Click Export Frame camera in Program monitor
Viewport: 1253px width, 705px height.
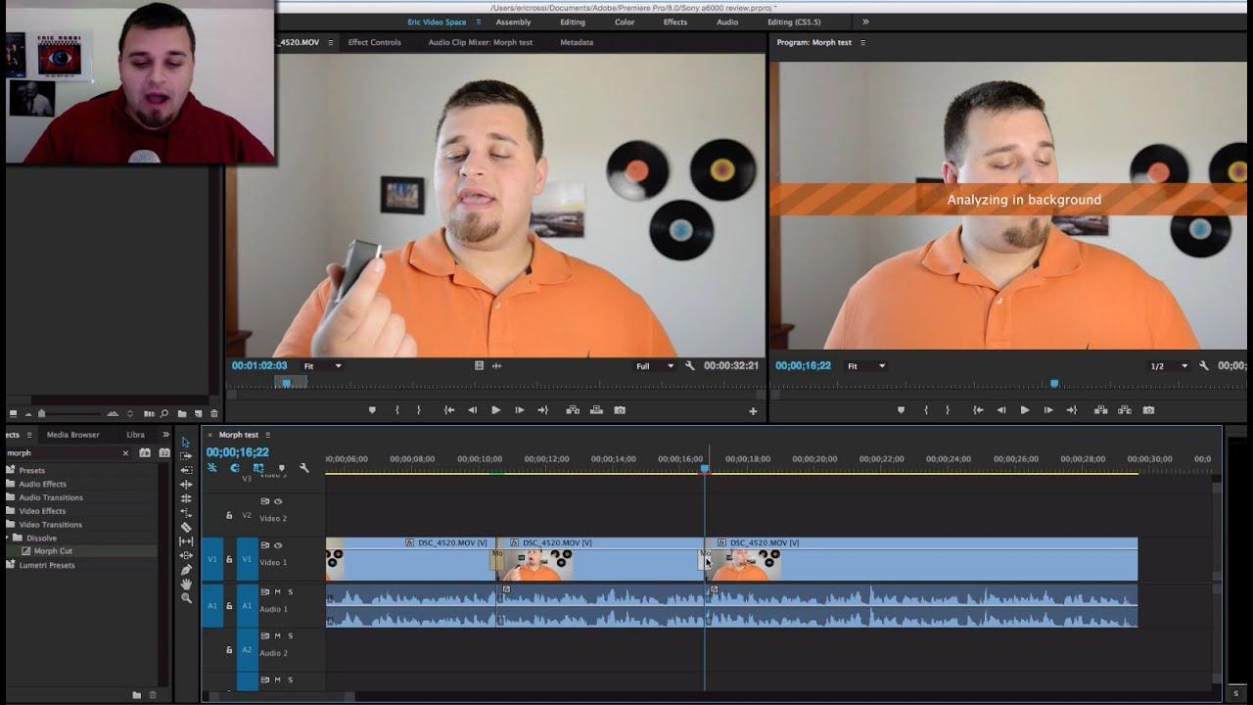click(x=1148, y=410)
